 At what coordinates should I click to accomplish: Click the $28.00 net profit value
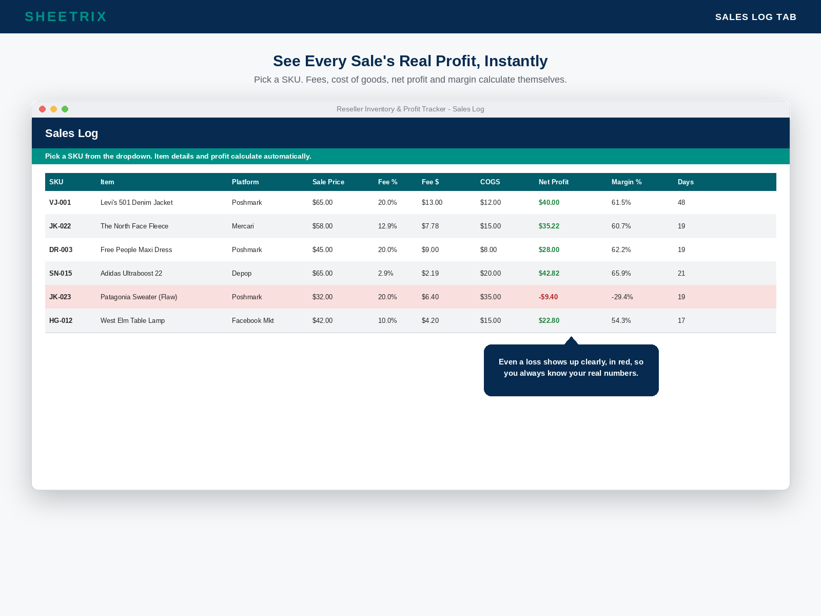[x=549, y=249]
